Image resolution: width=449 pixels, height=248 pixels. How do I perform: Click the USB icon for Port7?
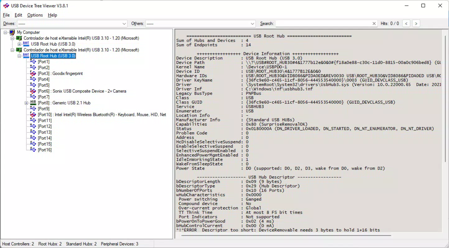pyautogui.click(x=33, y=97)
